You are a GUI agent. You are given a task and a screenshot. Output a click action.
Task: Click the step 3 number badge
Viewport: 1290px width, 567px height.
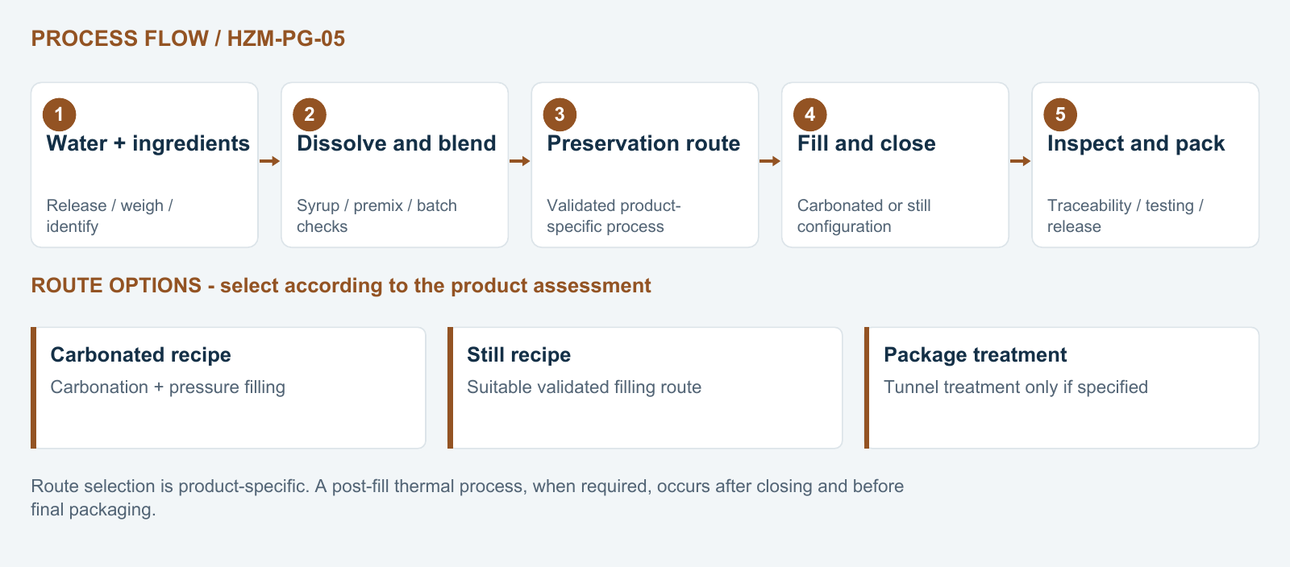[x=560, y=114]
